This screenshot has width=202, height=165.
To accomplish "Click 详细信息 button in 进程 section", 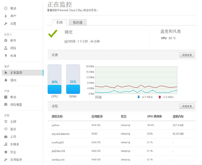I will tap(187, 106).
